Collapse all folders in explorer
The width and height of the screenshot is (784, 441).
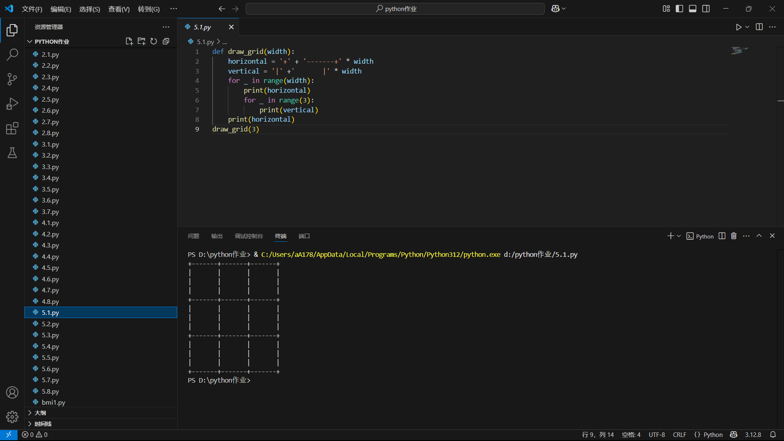[x=166, y=41]
